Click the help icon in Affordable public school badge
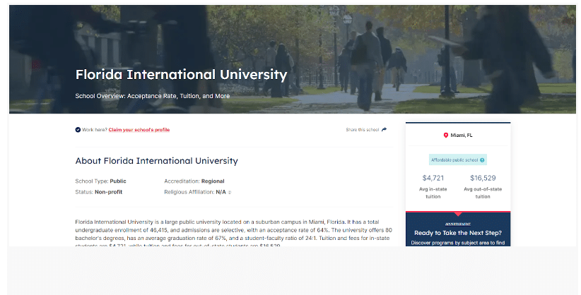This screenshot has width=581, height=295. click(482, 160)
